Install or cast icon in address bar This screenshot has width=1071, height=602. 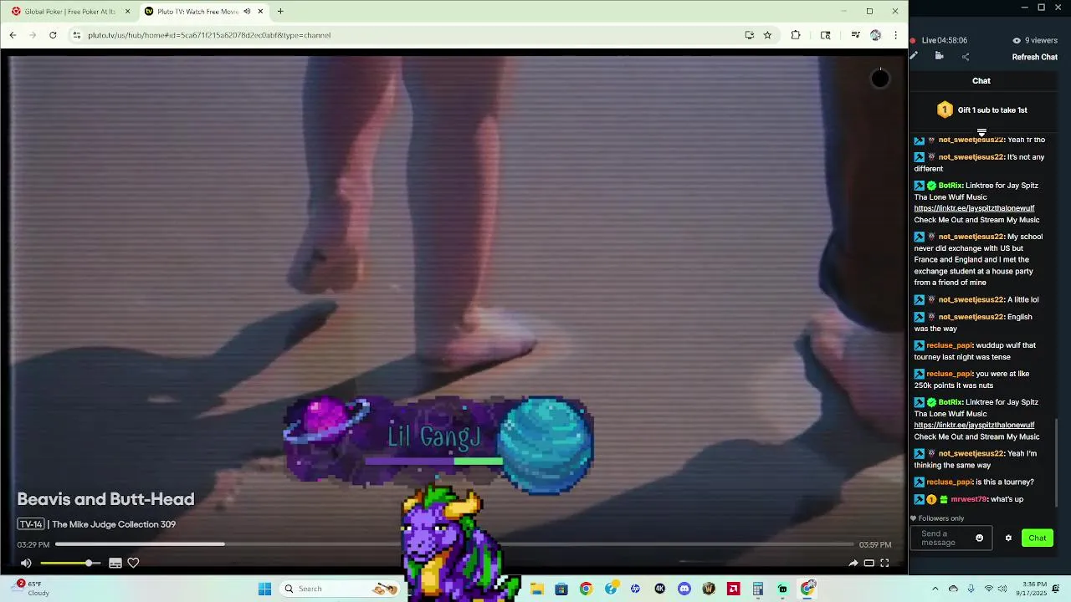coord(750,35)
